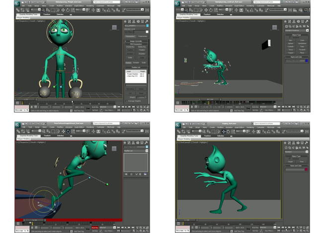Toggle the red active Auto Key button
Viewport: 323px width, 233px height.
pos(95,227)
